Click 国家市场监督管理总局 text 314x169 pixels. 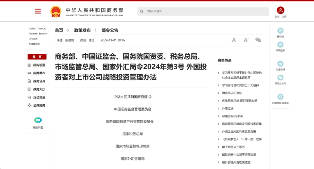click(x=133, y=146)
